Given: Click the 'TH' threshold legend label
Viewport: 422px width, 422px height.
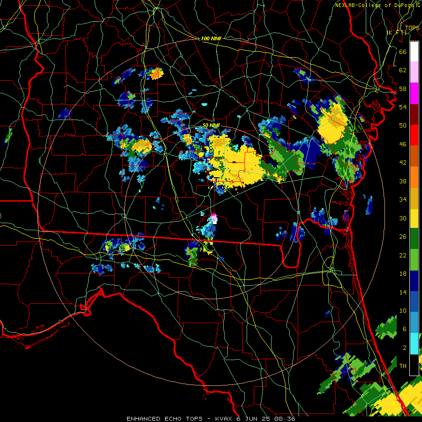Looking at the screenshot, I should click(403, 366).
